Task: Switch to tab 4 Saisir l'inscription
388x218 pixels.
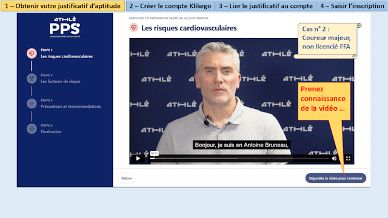Action: click(x=352, y=6)
